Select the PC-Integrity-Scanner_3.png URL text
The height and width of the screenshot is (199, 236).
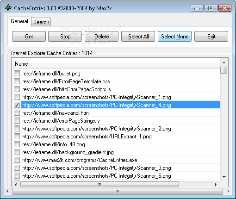pos(97,168)
